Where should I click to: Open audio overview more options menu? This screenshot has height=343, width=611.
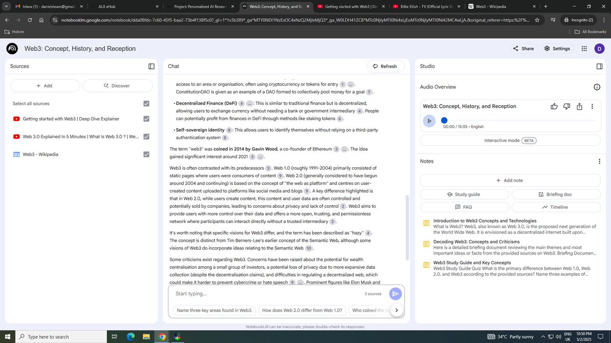592,106
